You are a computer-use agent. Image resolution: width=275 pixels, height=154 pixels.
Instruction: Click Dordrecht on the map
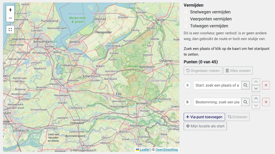coord(21,130)
